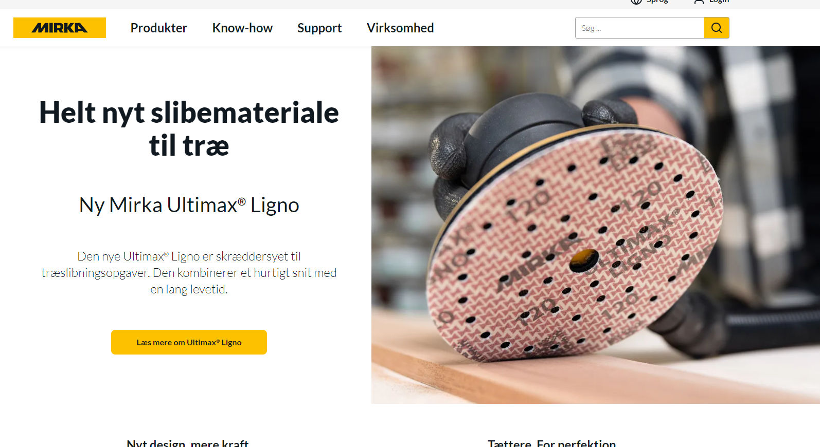The width and height of the screenshot is (820, 447).
Task: Open the Virksomhed menu
Action: 400,28
